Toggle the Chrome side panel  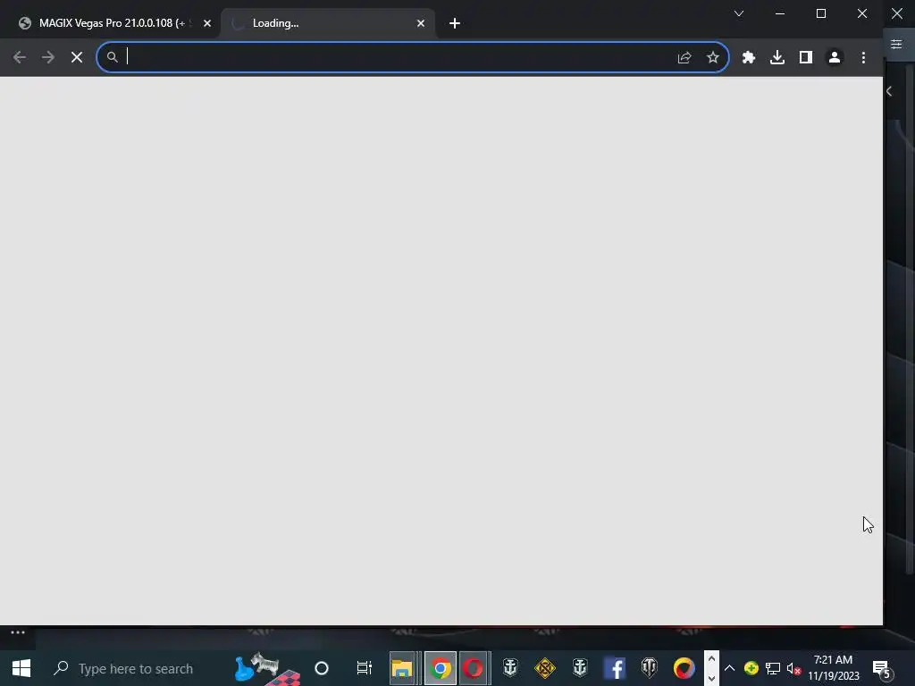[x=805, y=57]
